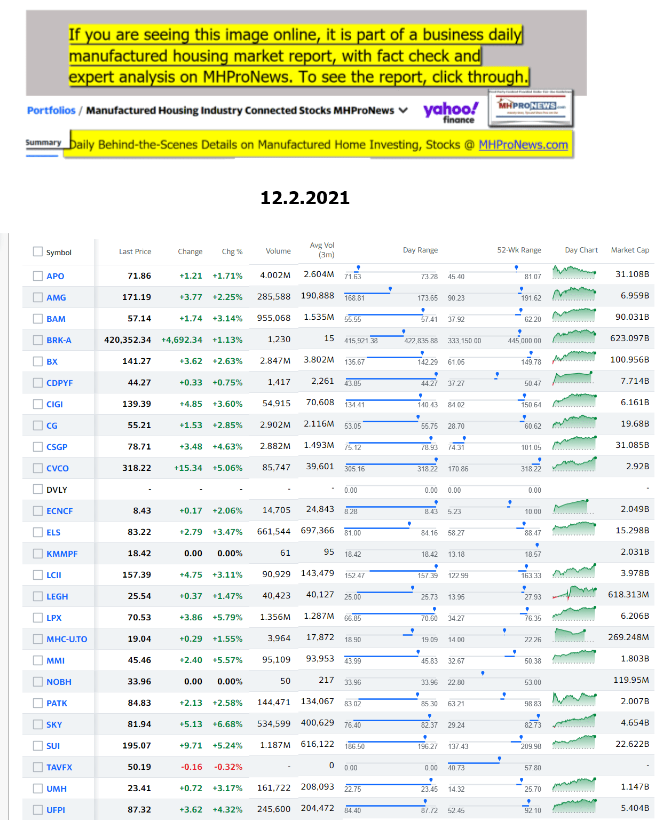
Task: Click NOBH market cap 119.95M
Action: (x=631, y=680)
